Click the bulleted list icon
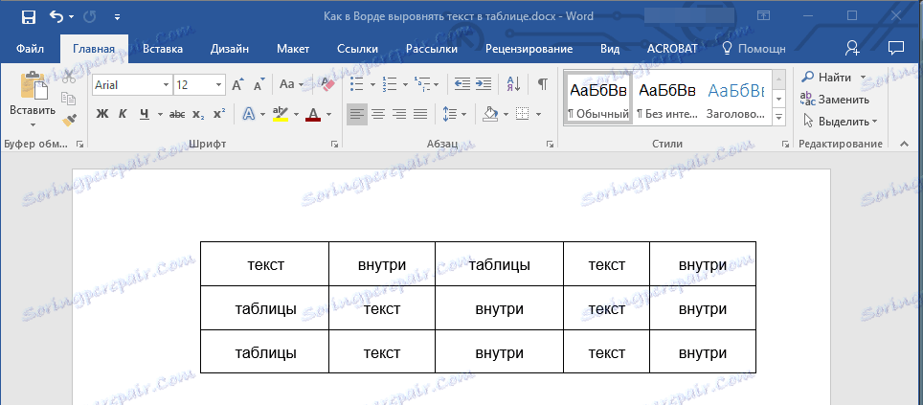The height and width of the screenshot is (405, 923). (356, 85)
